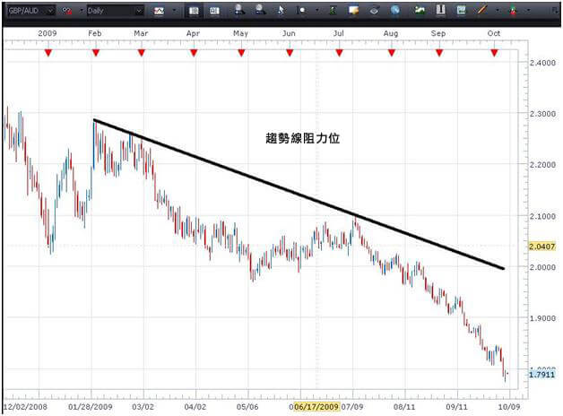The height and width of the screenshot is (416, 563).
Task: Click the second panel layout icon
Action: click(x=214, y=12)
